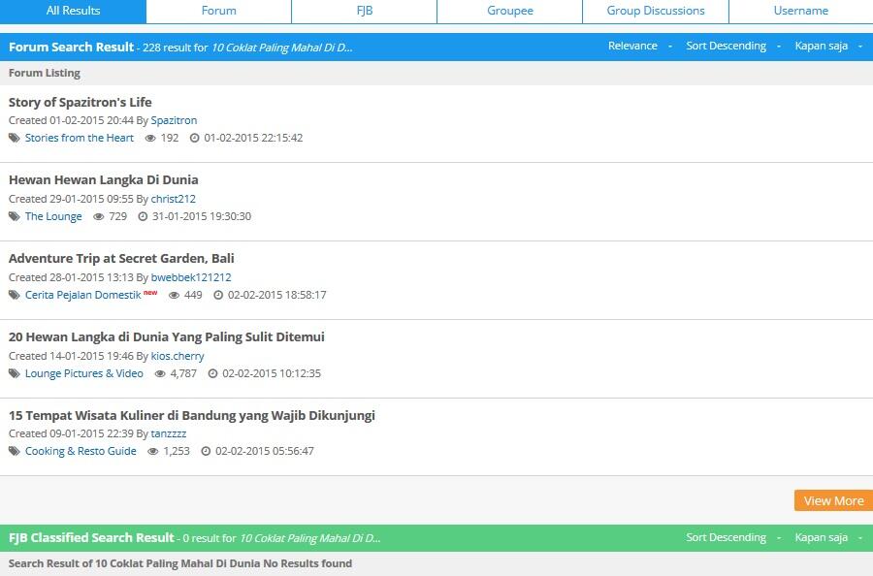Click eye views icon next to 449
Image resolution: width=873 pixels, height=576 pixels.
coord(175,295)
